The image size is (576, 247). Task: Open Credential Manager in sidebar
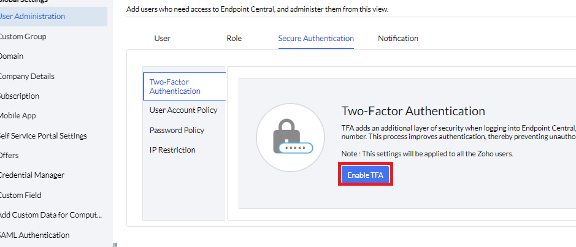point(31,175)
